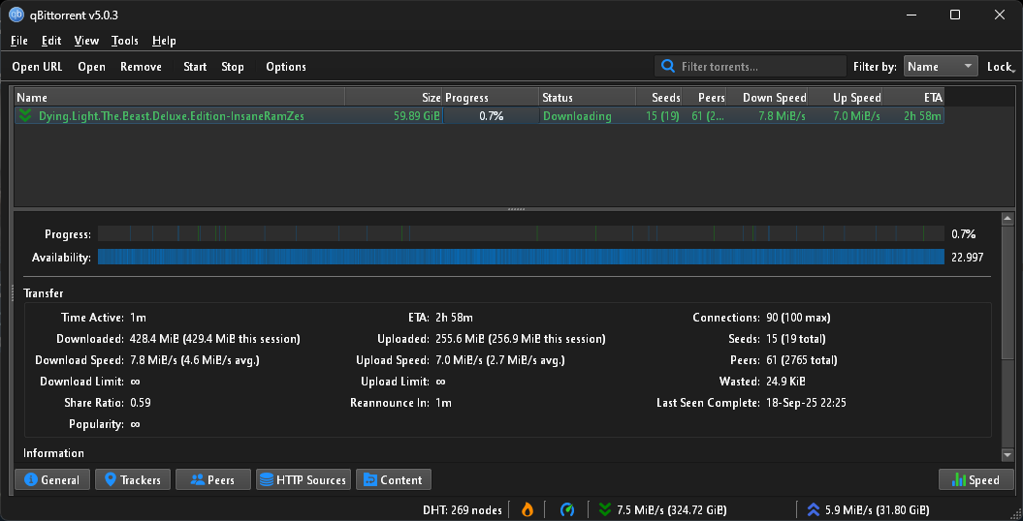Click the pieces Progress bar in details
Screen dimensions: 1023x521
click(x=521, y=233)
